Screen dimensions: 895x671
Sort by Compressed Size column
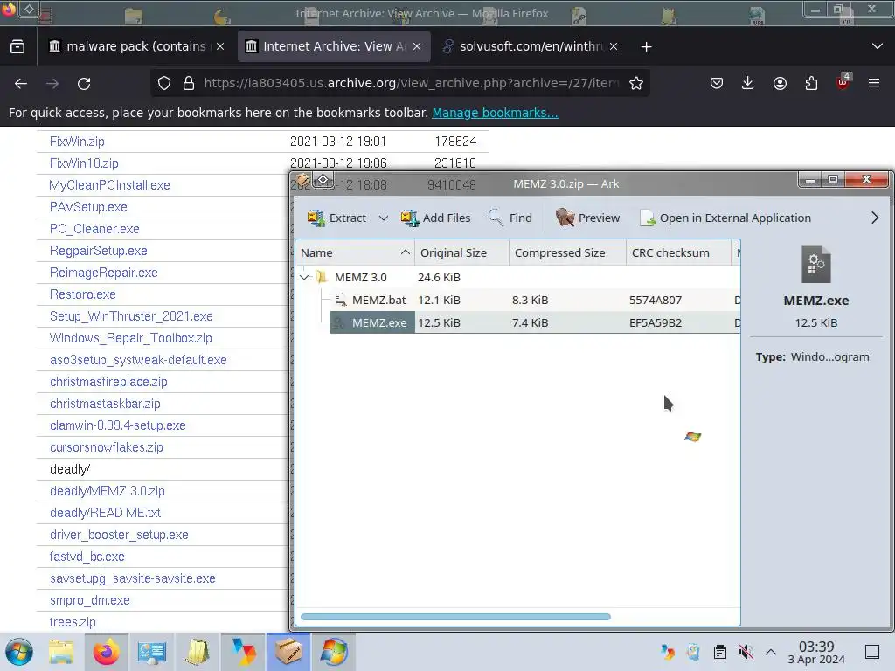567,252
